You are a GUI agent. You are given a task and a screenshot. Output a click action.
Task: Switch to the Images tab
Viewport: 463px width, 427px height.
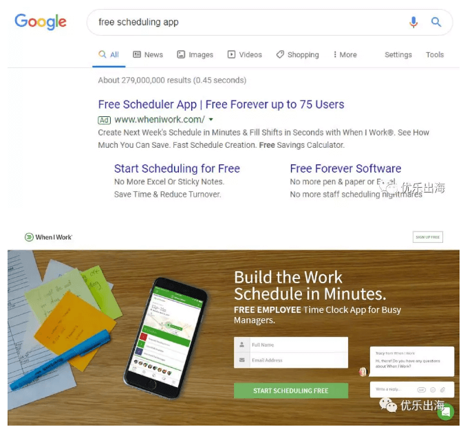(x=195, y=54)
